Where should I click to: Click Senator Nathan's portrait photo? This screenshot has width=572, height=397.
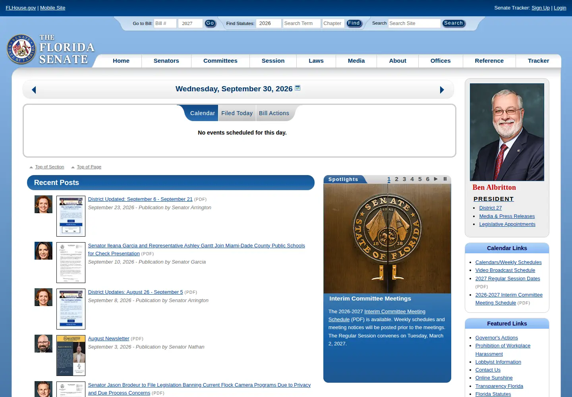43,344
